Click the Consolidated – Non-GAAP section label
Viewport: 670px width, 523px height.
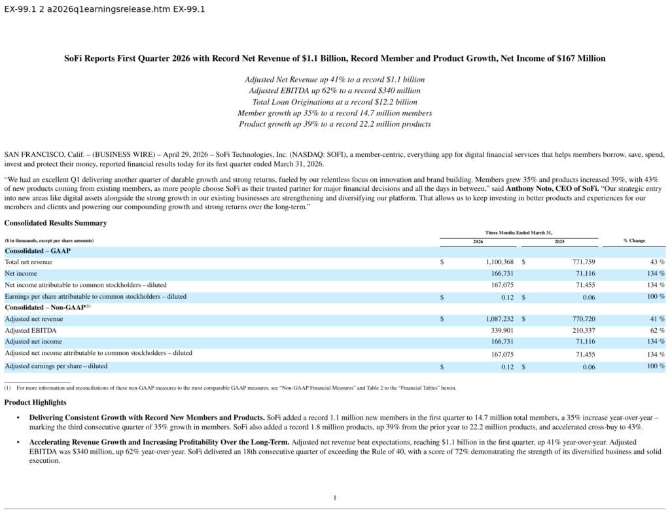pos(47,307)
